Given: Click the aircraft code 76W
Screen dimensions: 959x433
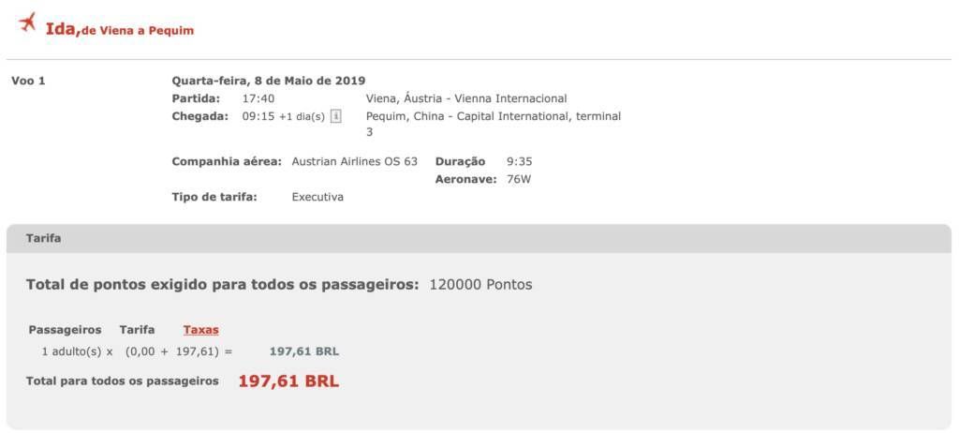Looking at the screenshot, I should click(x=519, y=180).
